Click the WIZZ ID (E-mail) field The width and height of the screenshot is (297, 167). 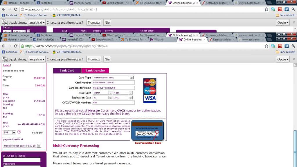coord(22,160)
